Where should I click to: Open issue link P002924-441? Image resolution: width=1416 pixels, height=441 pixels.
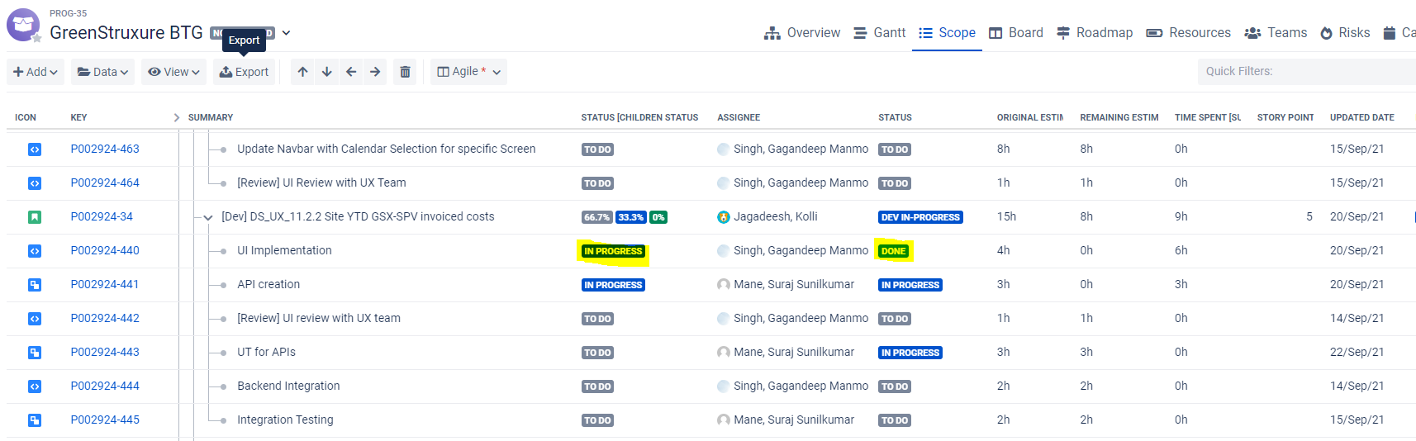pyautogui.click(x=105, y=284)
